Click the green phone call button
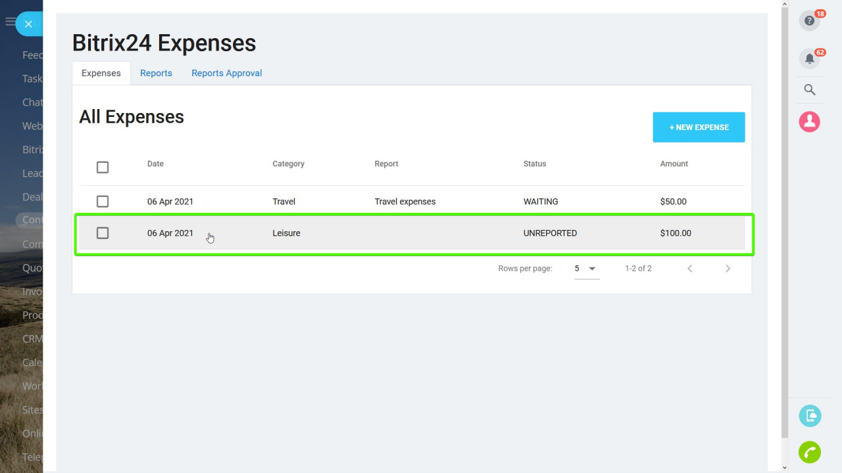This screenshot has height=473, width=842. [x=810, y=452]
